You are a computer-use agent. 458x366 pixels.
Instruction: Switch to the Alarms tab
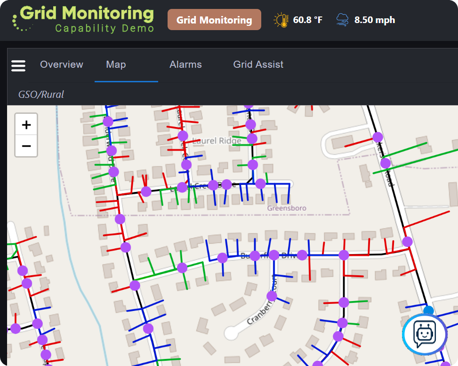(185, 64)
